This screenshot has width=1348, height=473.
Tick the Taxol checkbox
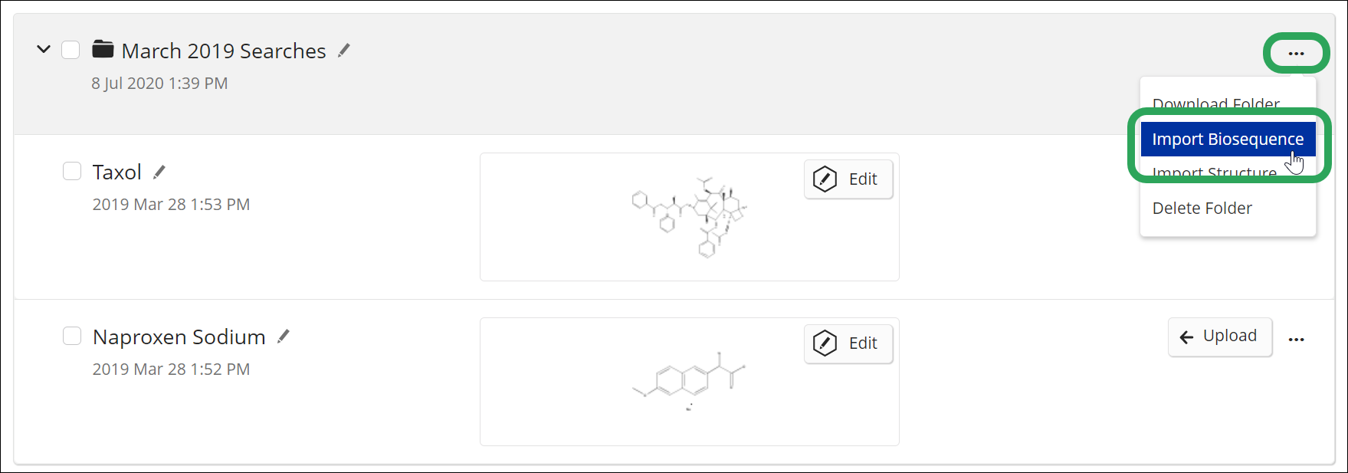coord(72,171)
